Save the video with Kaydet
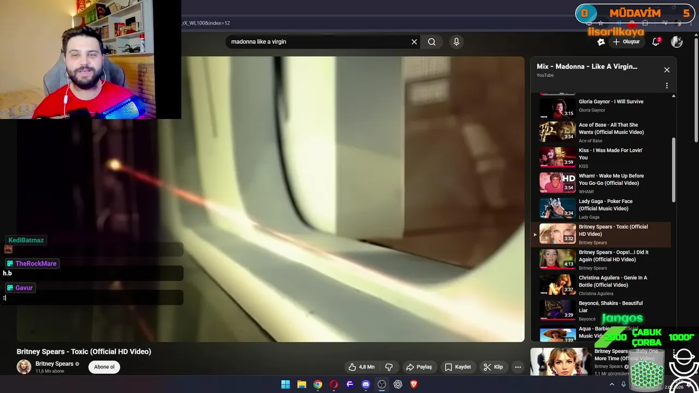This screenshot has height=393, width=699. point(458,367)
